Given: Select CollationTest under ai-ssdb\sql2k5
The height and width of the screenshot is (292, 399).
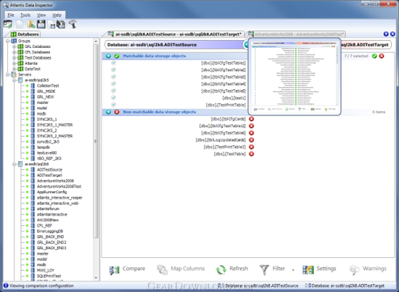Looking at the screenshot, I should 48,86.
